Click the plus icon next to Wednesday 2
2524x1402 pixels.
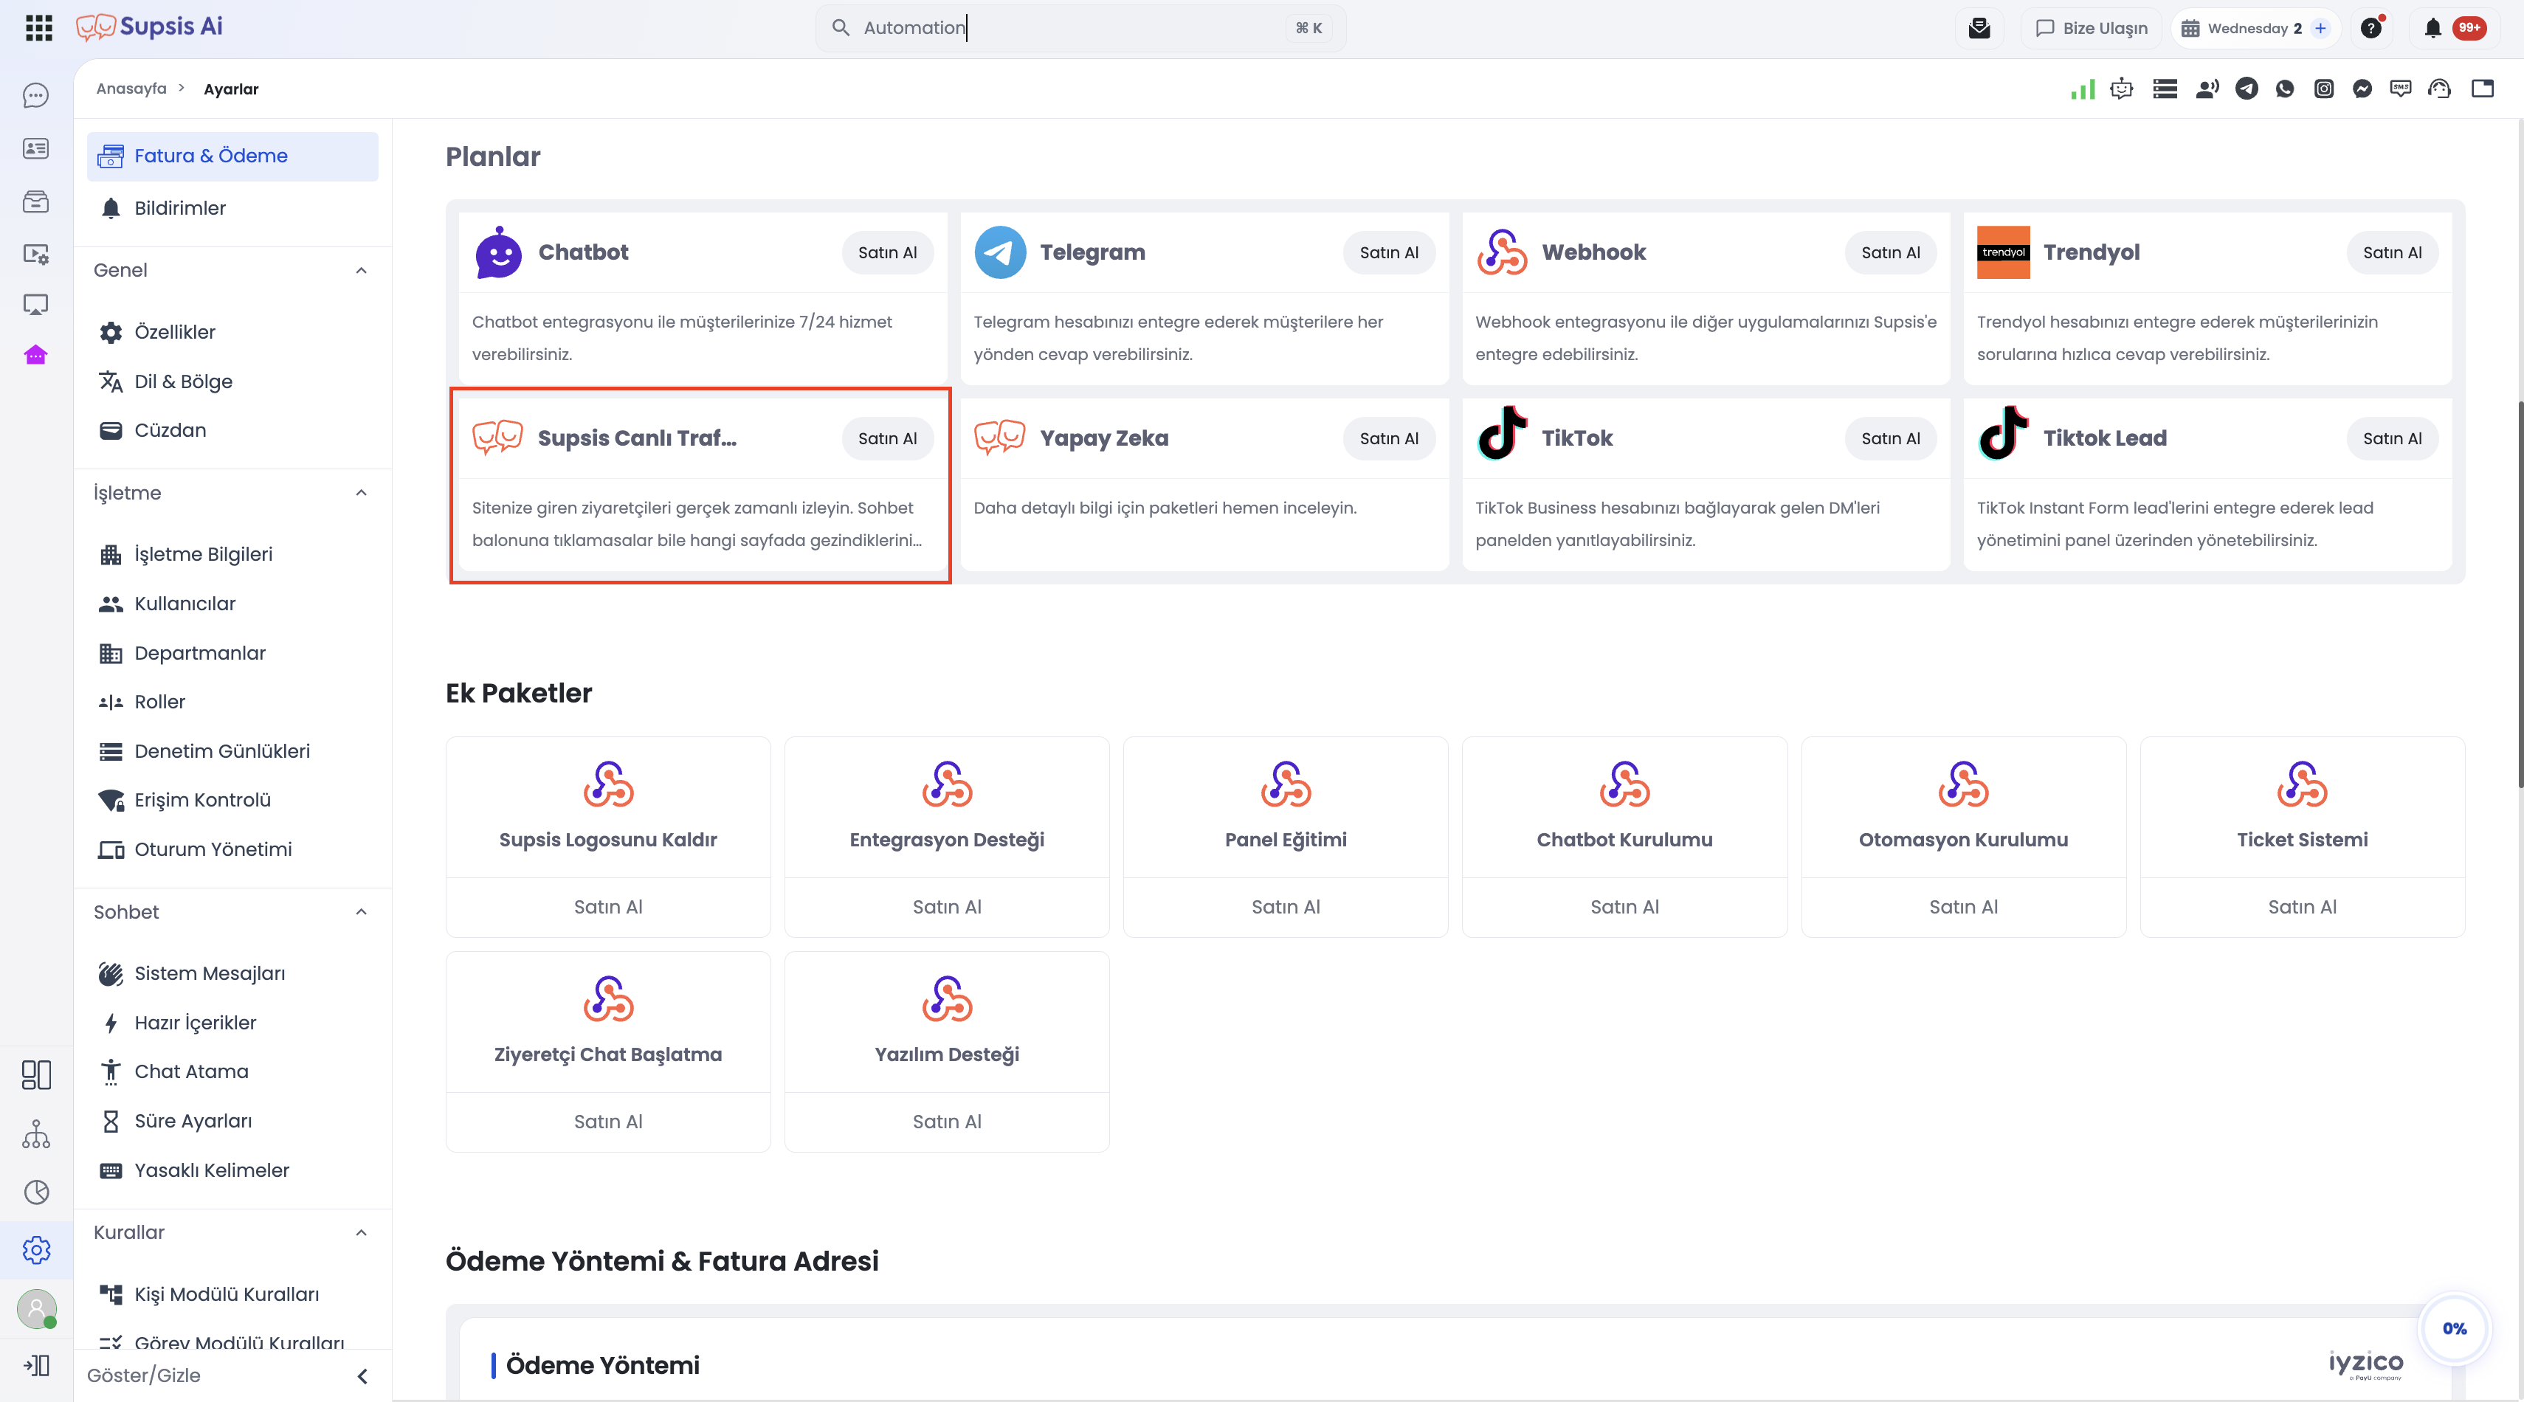coord(2320,29)
